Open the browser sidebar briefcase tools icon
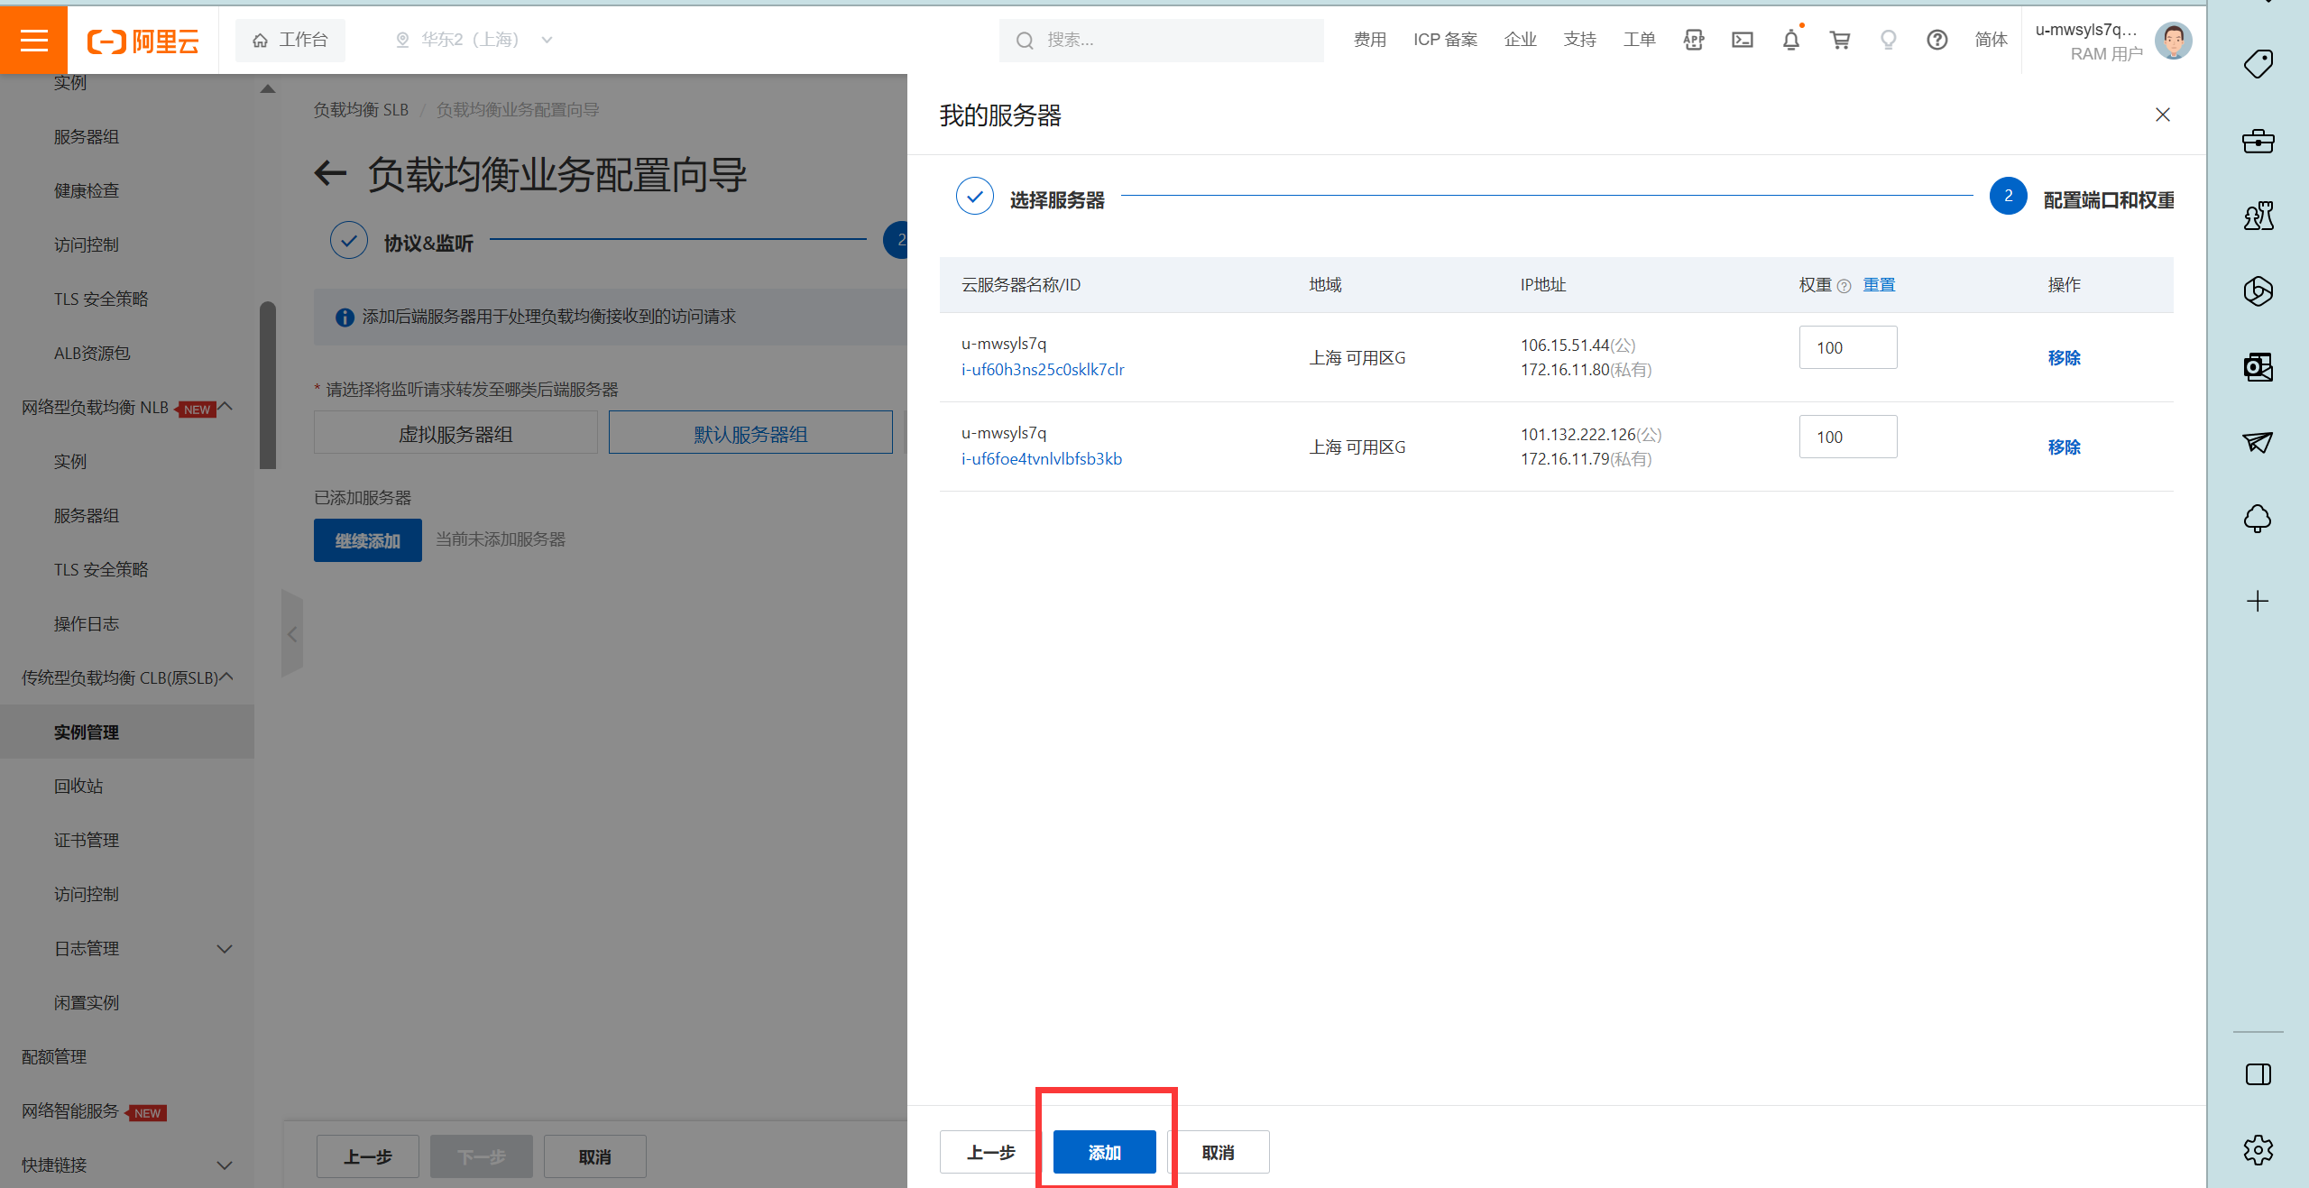The height and width of the screenshot is (1188, 2309). 2258,141
